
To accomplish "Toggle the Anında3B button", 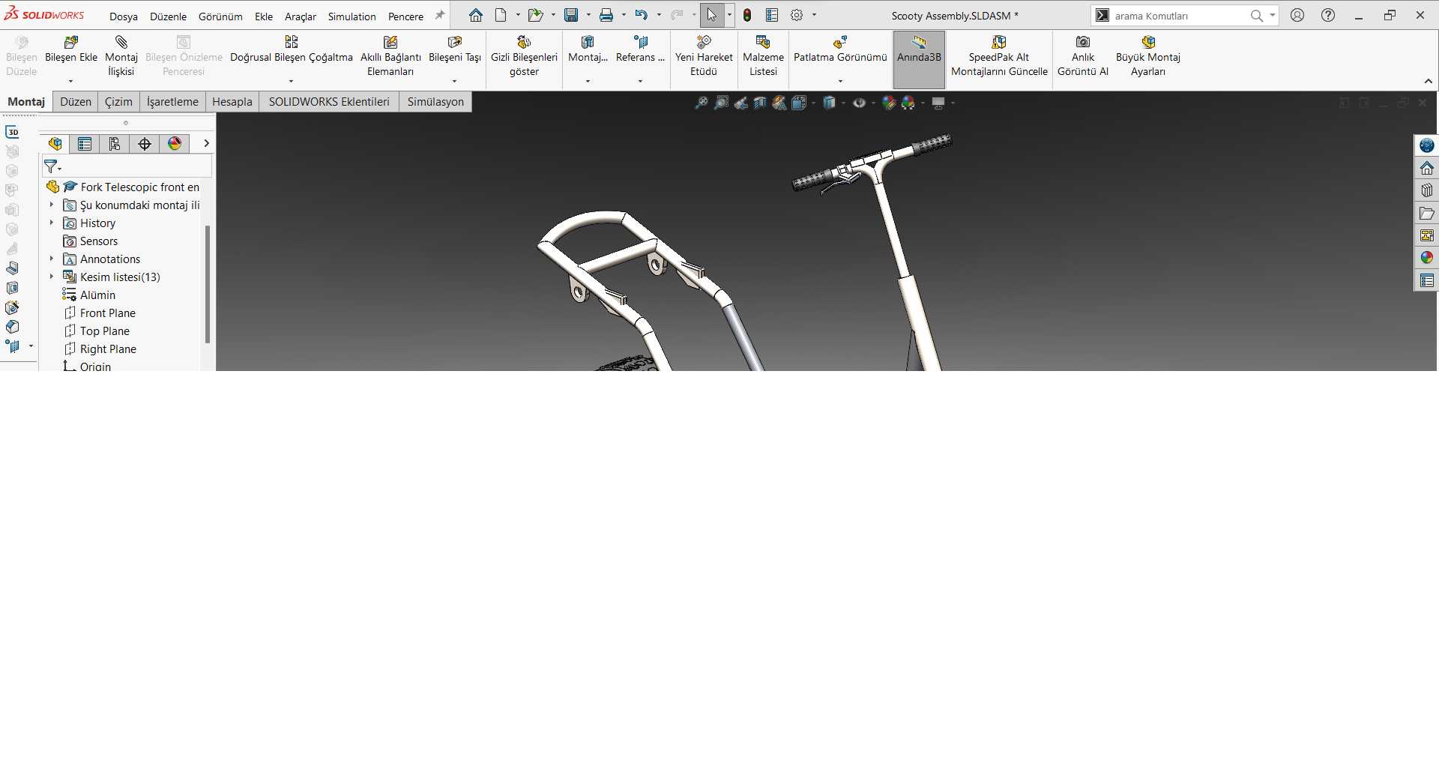I will pyautogui.click(x=919, y=59).
